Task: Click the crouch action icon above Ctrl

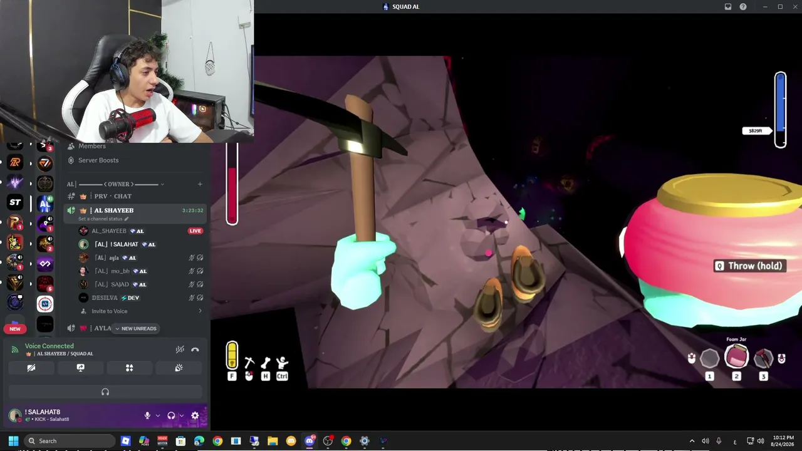Action: pyautogui.click(x=282, y=363)
